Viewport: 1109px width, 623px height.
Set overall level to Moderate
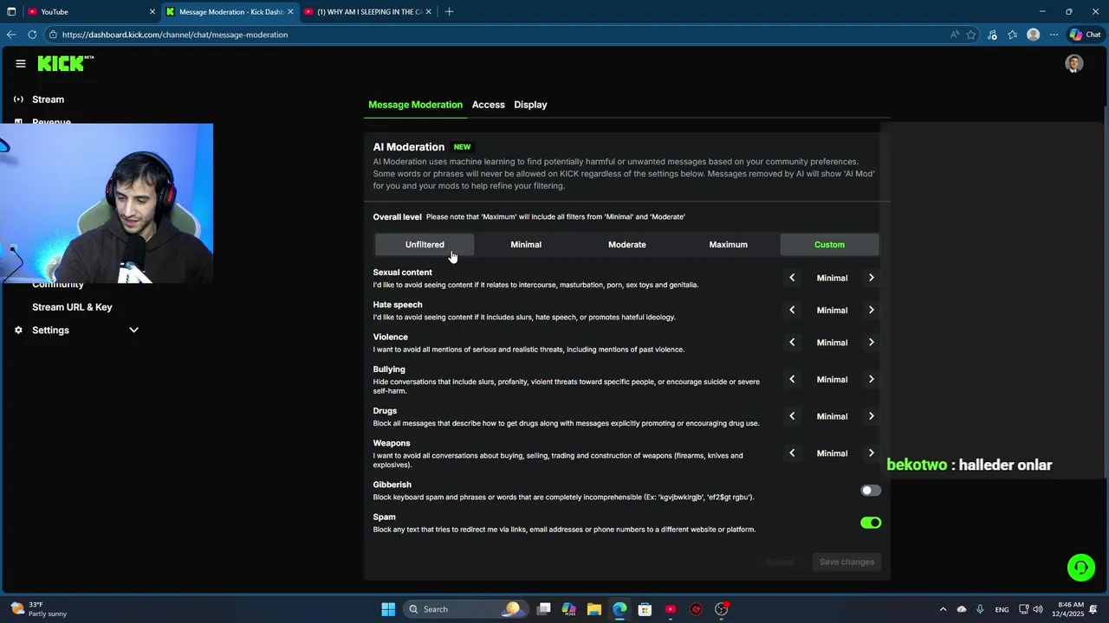627,245
